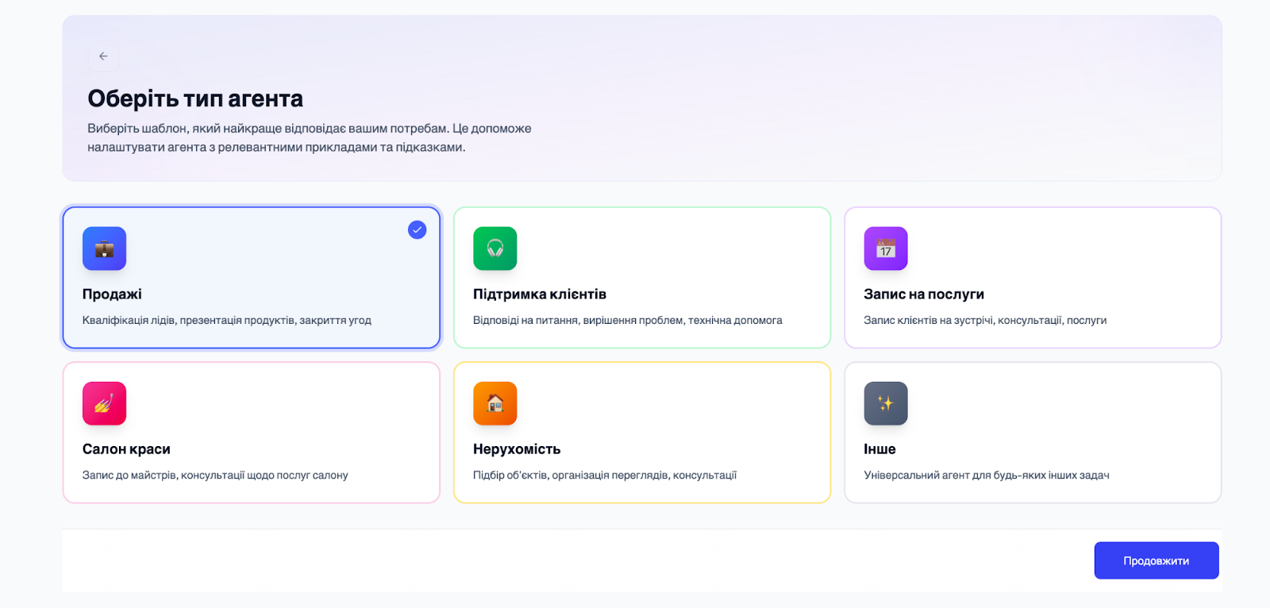Choose the Підтримка клієнтів template title
This screenshot has height=608, width=1270.
539,294
